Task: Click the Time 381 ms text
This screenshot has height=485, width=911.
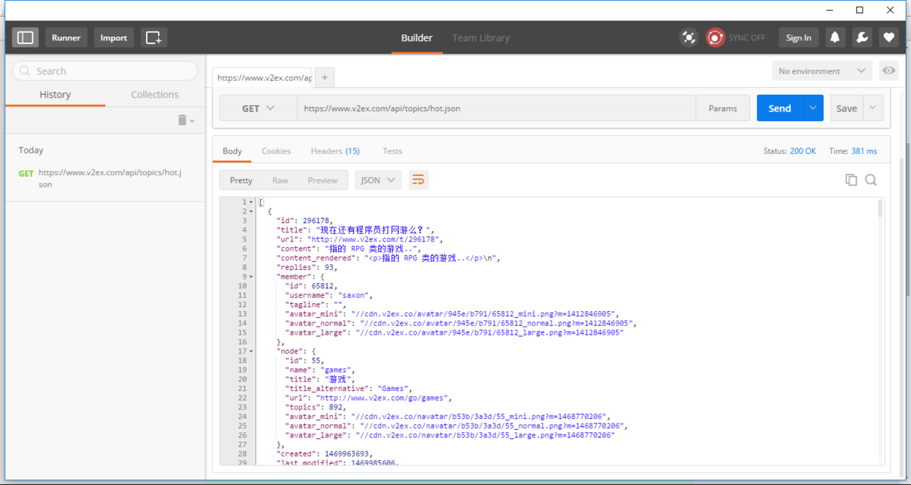Action: (853, 151)
